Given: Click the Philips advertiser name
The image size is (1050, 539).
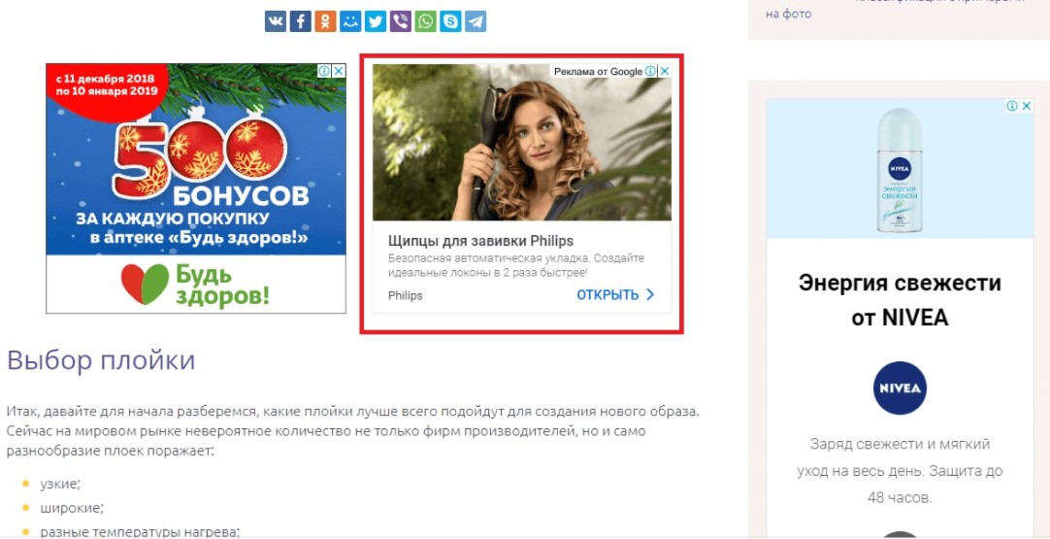Looking at the screenshot, I should tap(405, 295).
